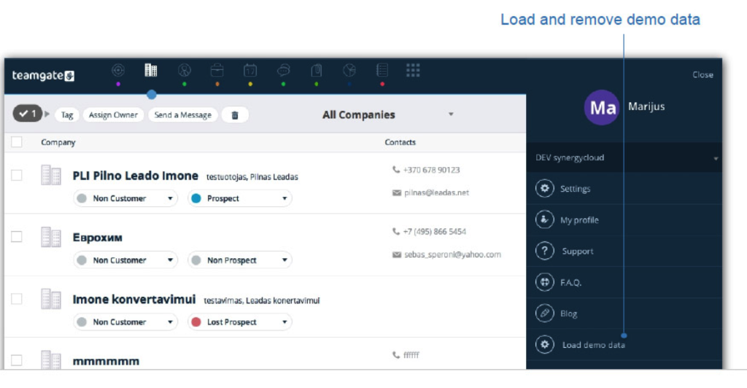Check the box for PLI Pilno Leado Imone

tap(17, 175)
